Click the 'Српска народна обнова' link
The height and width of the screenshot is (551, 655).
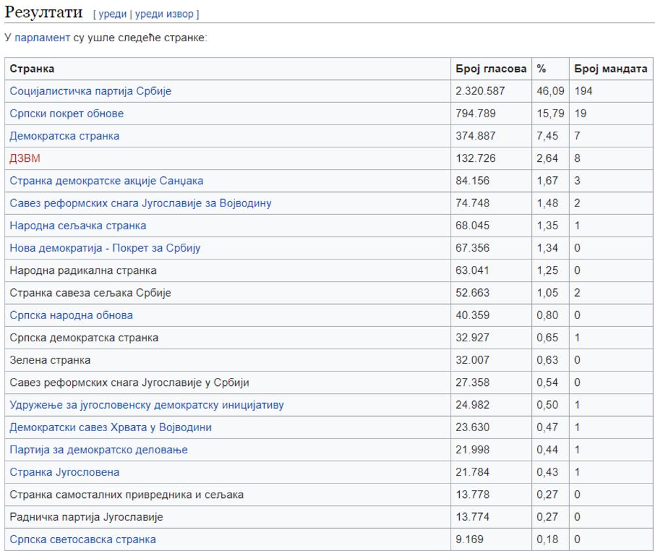71,315
